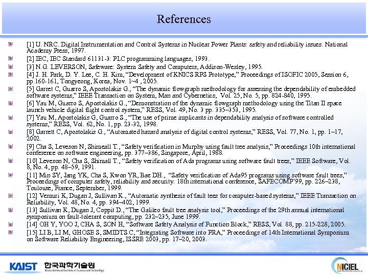Click bullet icon beside reference [5]
This screenshot has height=276, width=368.
pos(10,89)
